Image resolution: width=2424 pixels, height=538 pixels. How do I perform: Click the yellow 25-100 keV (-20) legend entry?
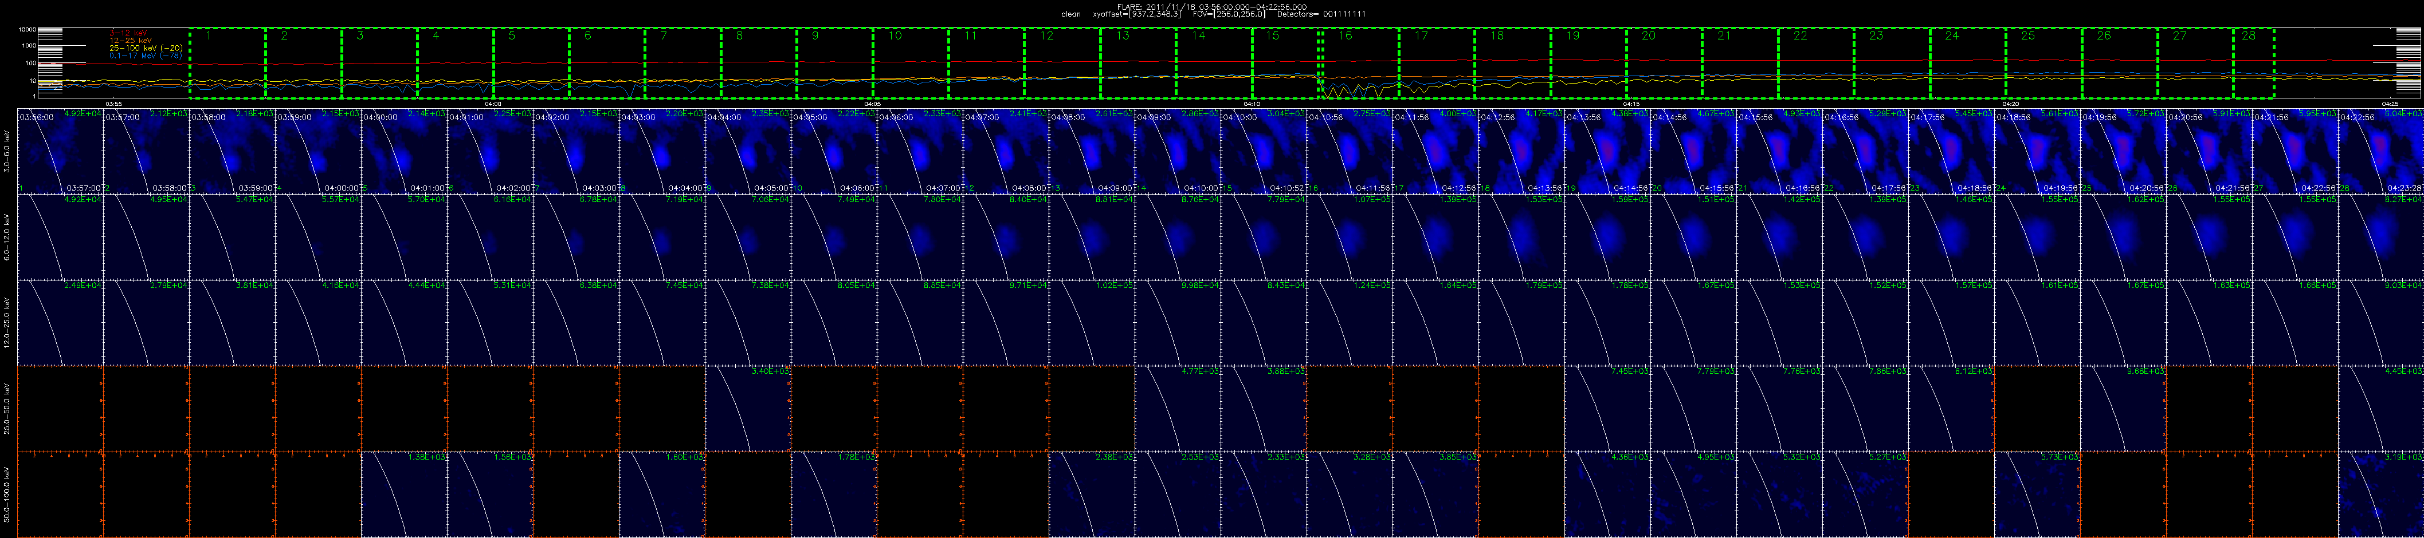click(146, 48)
